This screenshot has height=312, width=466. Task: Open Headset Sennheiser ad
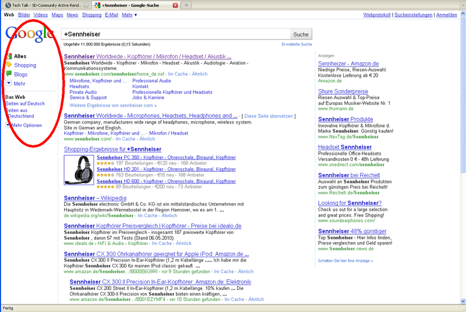click(x=345, y=147)
